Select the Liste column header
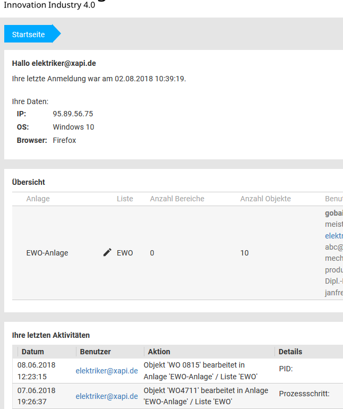Screen dimensions: 343x409 [125, 199]
